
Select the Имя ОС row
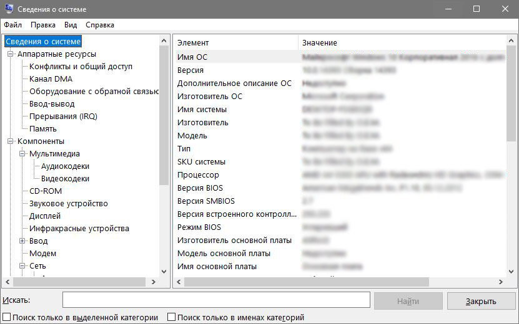click(x=340, y=57)
